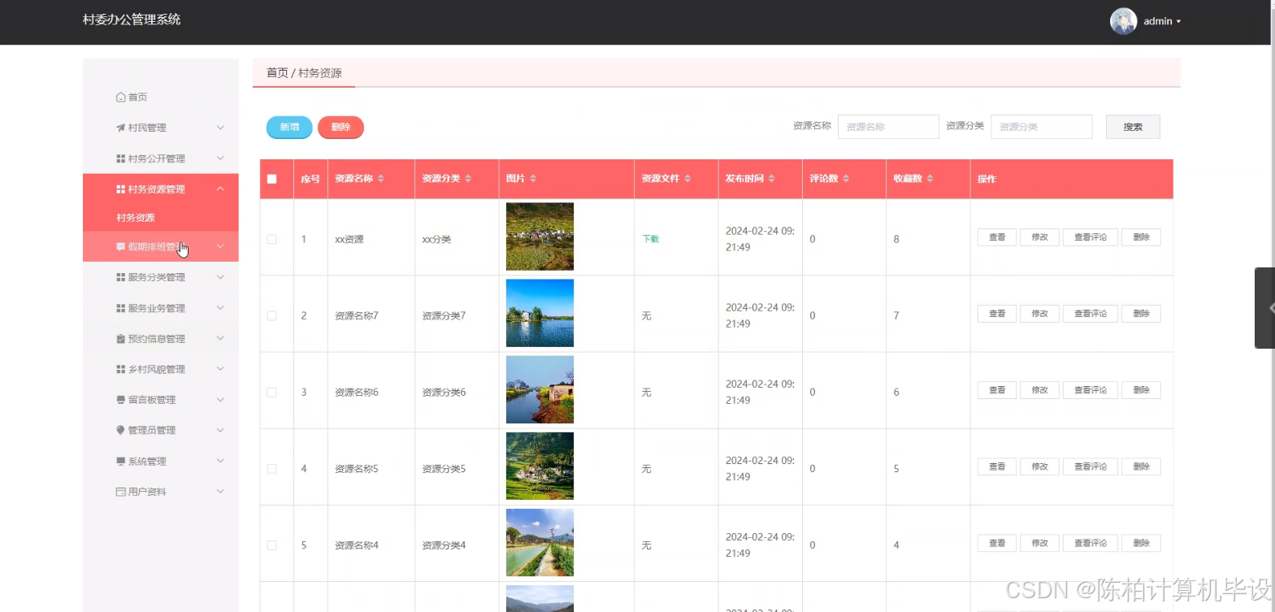Sort by 发布时间 column arrows
This screenshot has width=1275, height=612.
coord(771,179)
